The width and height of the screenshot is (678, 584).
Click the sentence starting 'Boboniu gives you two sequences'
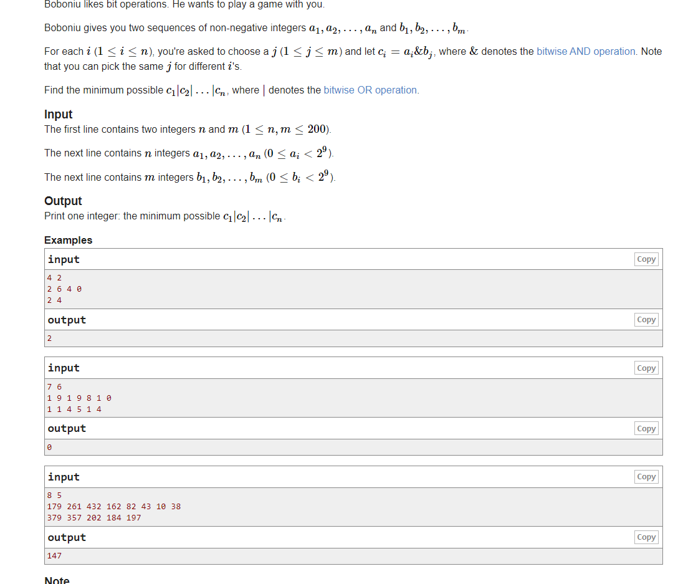click(x=256, y=28)
